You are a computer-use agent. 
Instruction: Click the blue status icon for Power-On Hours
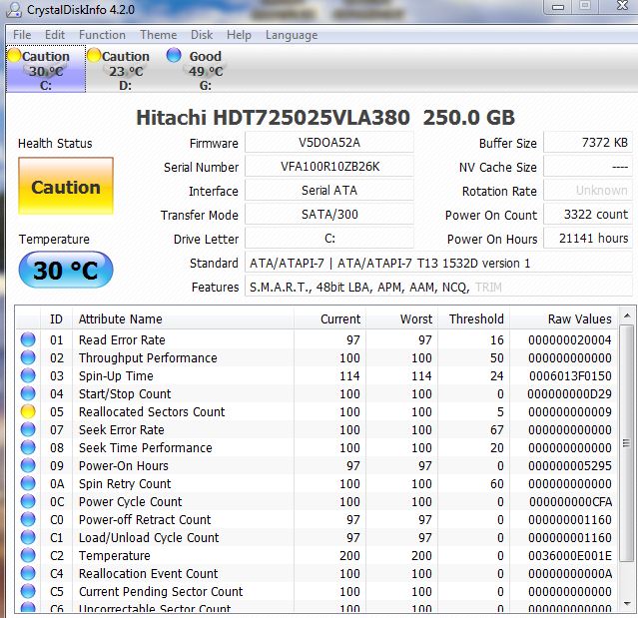[28, 465]
